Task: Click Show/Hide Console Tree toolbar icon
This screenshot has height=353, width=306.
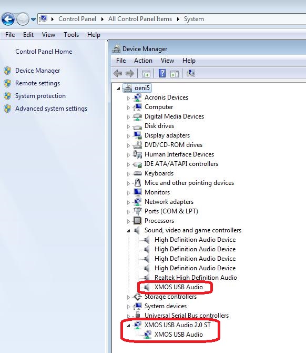Action: click(x=146, y=74)
